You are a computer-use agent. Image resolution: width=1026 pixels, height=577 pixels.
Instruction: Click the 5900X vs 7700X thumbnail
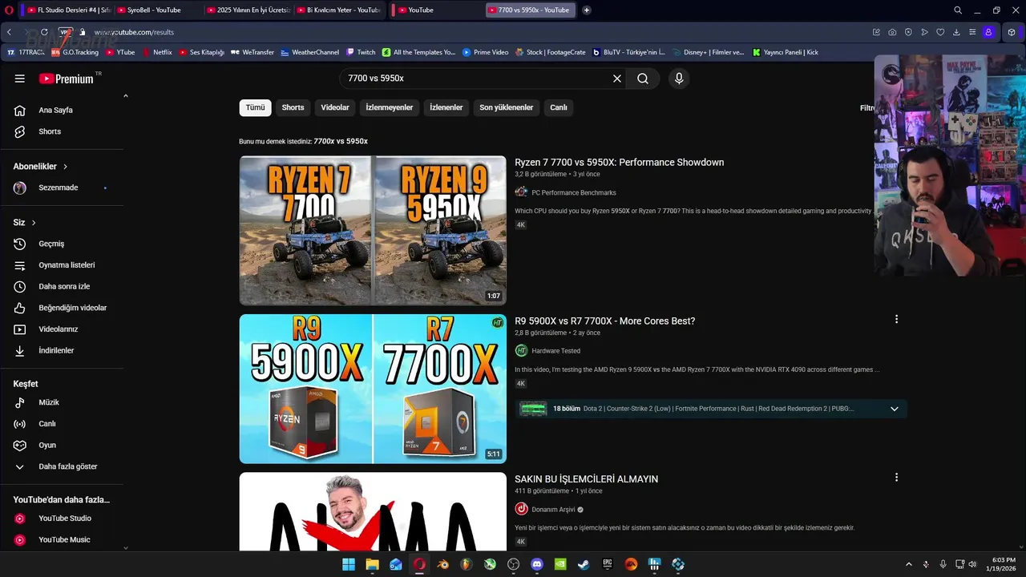373,389
